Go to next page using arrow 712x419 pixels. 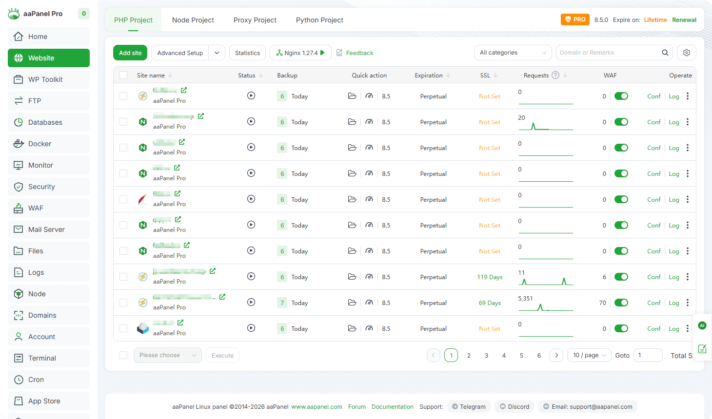(556, 355)
